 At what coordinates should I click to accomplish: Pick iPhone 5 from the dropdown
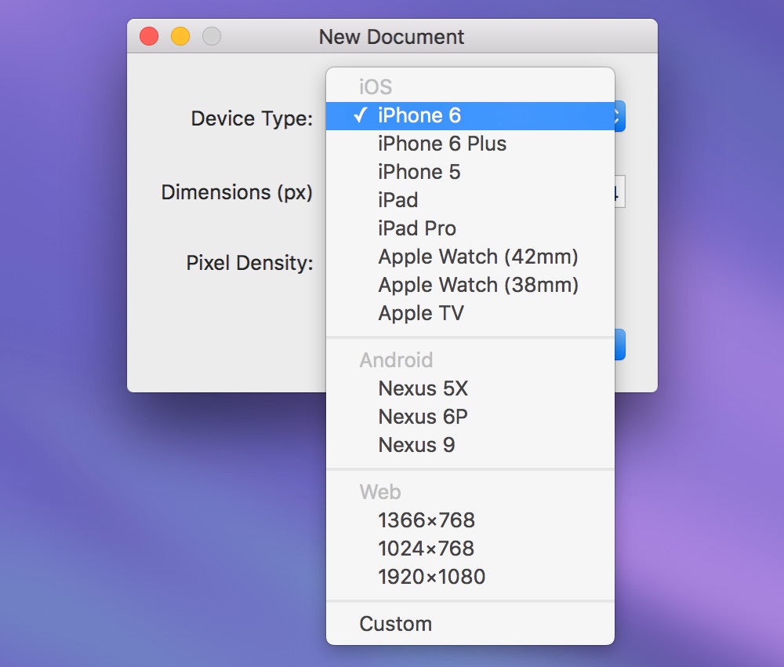pos(470,172)
